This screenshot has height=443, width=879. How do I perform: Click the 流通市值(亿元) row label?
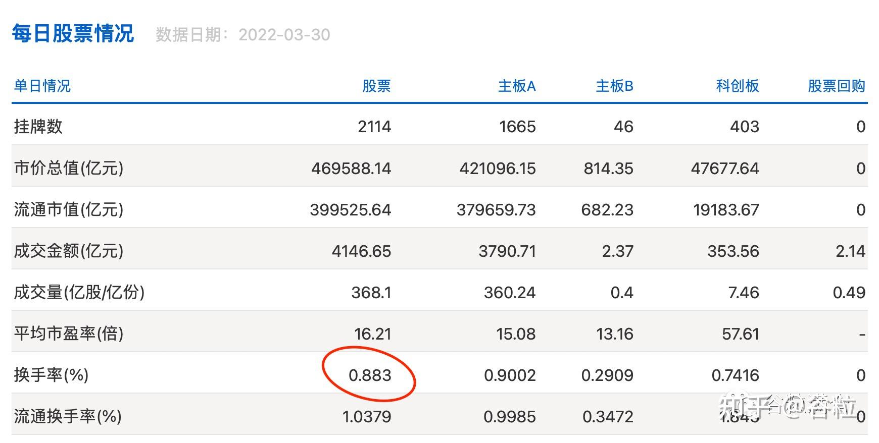click(69, 209)
